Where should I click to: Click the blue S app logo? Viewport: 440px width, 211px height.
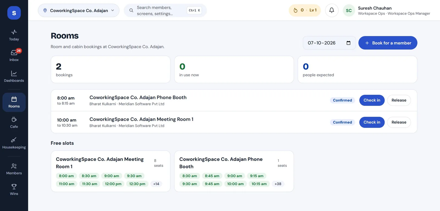click(14, 13)
